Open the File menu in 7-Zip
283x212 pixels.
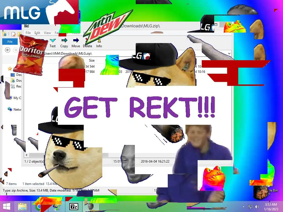coord(28,33)
